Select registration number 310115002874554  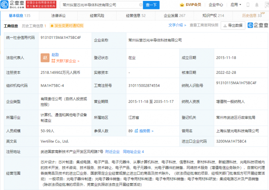[x=144, y=85]
